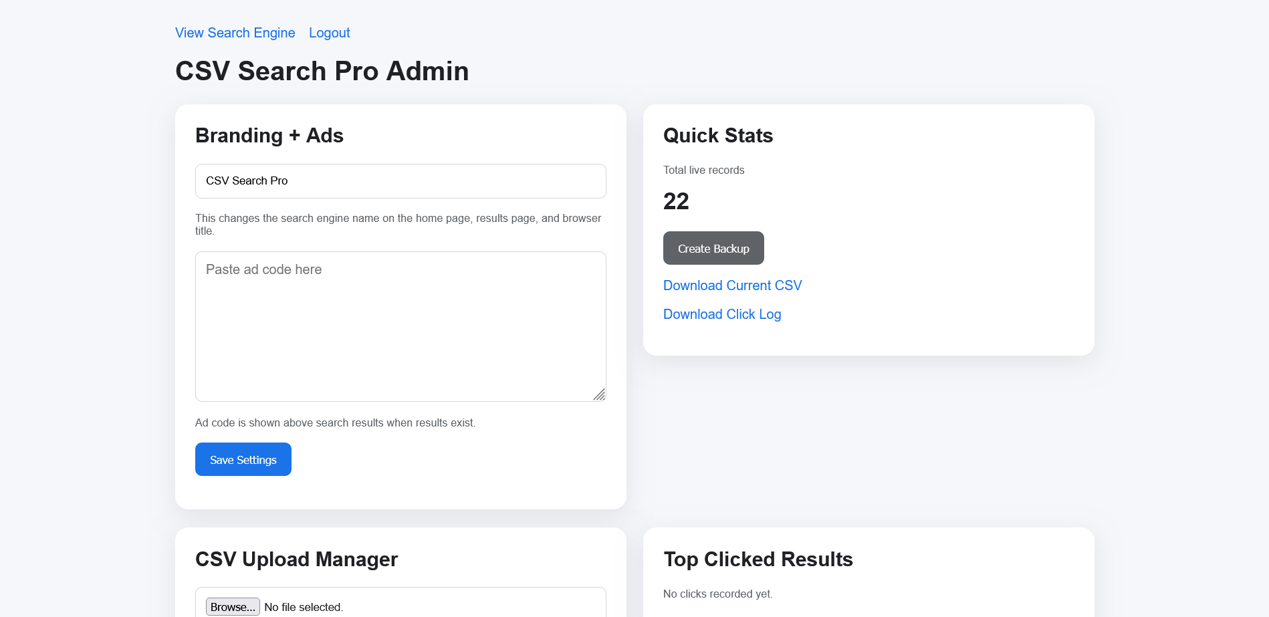Click the CSV Search Pro Admin page title
The height and width of the screenshot is (617, 1269).
[x=322, y=71]
